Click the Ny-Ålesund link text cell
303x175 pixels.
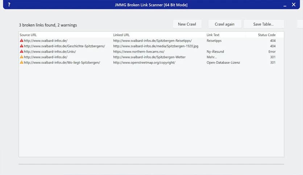215,52
